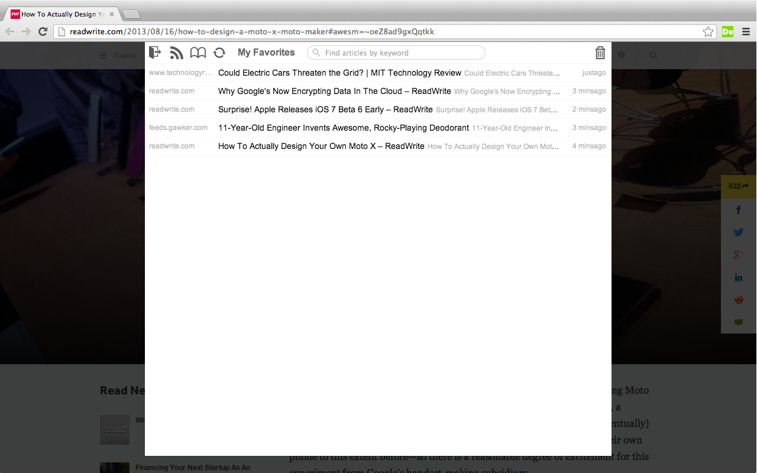Open 11-Year-Old Engineer Invents Deodorant article

pyautogui.click(x=344, y=128)
